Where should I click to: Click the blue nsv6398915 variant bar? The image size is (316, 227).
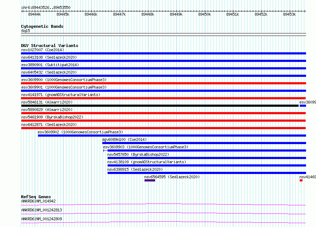point(207,173)
